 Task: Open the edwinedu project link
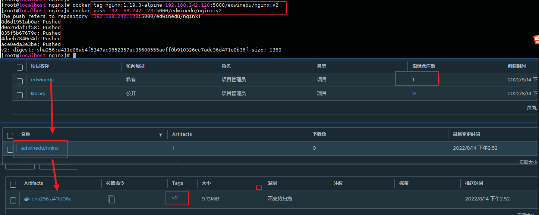42,80
